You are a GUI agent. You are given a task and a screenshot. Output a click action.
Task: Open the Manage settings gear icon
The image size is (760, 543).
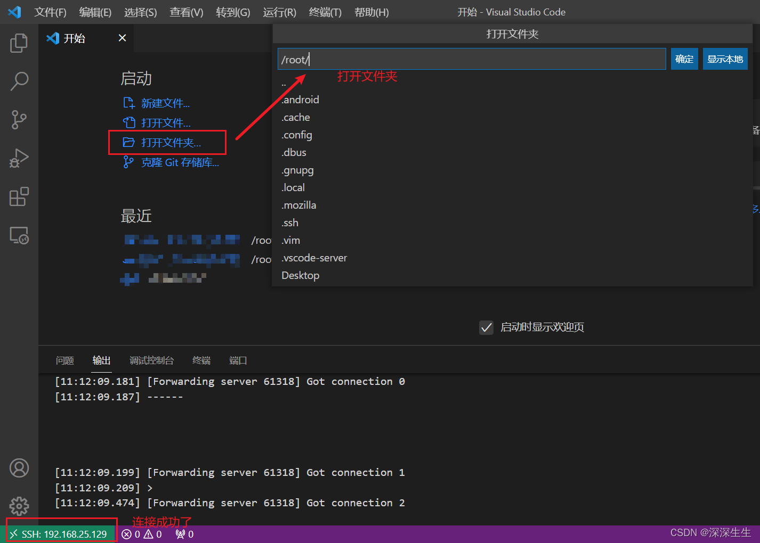click(19, 506)
